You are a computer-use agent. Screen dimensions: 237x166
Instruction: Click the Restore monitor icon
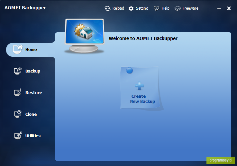[17, 93]
